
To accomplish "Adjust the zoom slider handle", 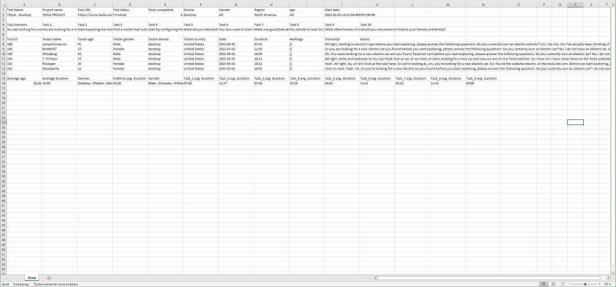I will point(585,284).
